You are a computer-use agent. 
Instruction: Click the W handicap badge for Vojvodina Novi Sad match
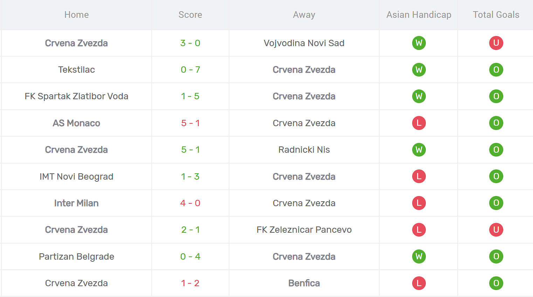419,43
